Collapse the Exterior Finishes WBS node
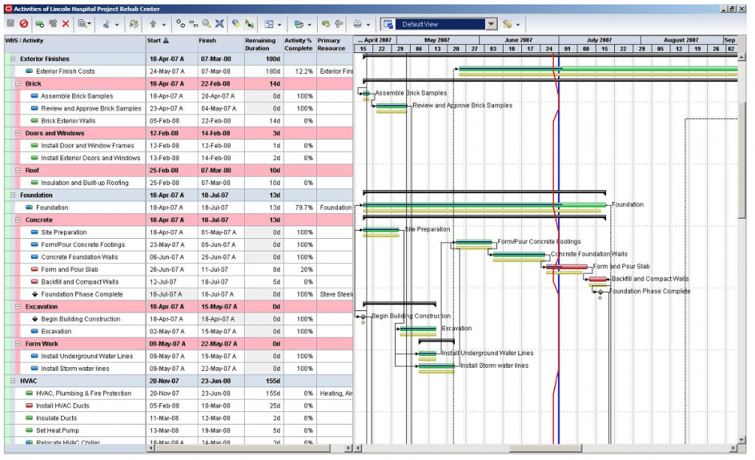Image resolution: width=755 pixels, height=460 pixels. (x=13, y=59)
